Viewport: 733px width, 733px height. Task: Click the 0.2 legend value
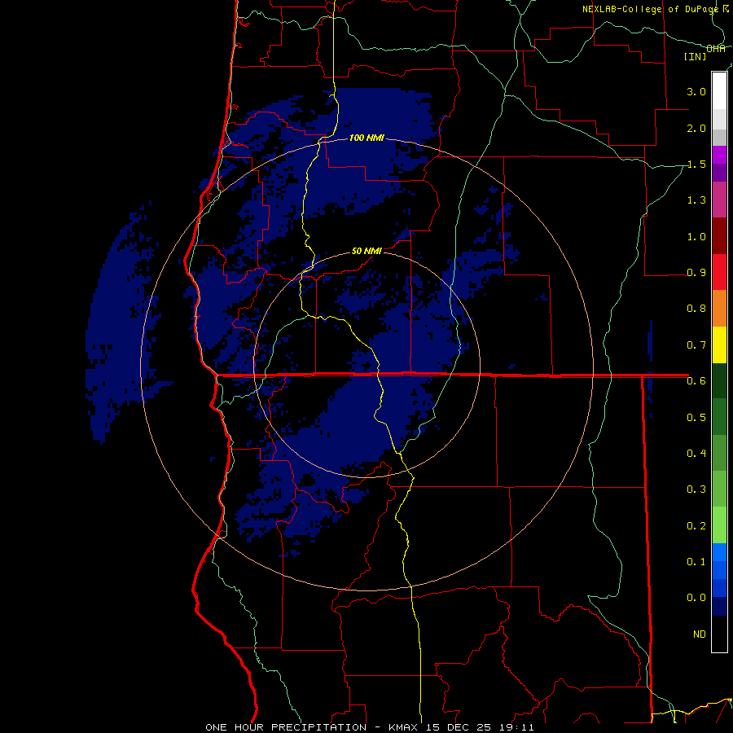tap(696, 525)
